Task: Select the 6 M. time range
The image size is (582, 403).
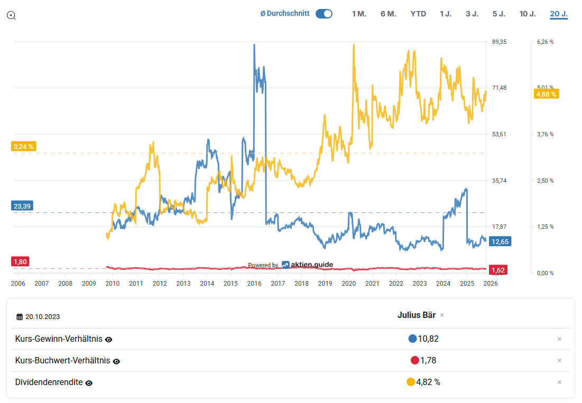Action: [388, 14]
